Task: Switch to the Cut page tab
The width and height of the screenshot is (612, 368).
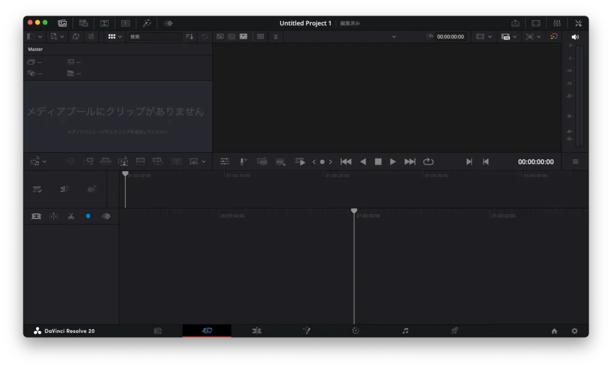Action: coord(207,330)
